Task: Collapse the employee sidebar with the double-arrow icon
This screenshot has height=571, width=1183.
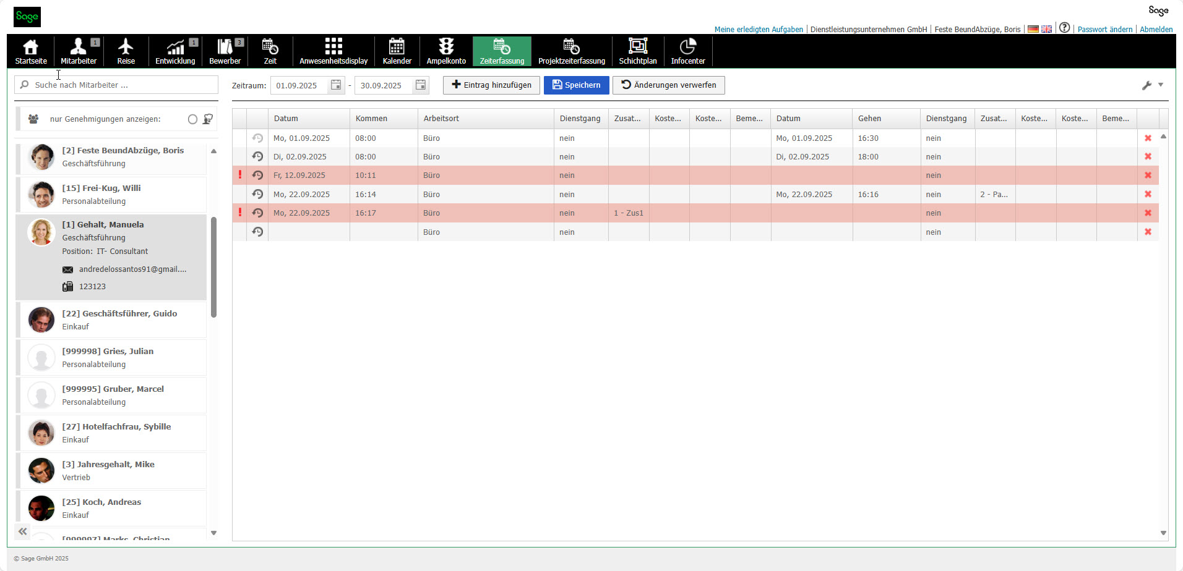Action: pyautogui.click(x=23, y=531)
